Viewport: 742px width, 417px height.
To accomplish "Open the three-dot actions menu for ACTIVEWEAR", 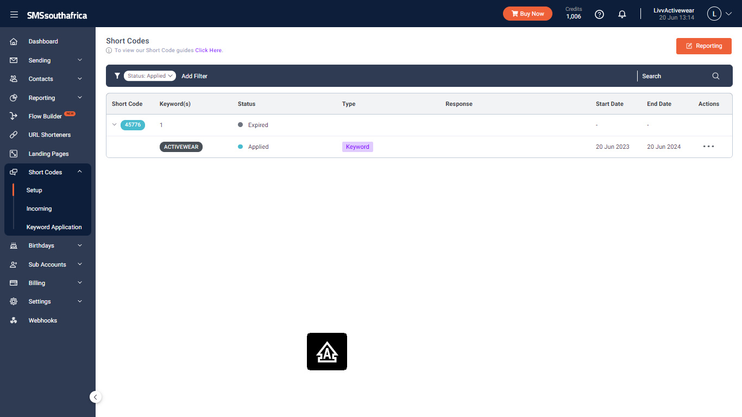I will [708, 147].
